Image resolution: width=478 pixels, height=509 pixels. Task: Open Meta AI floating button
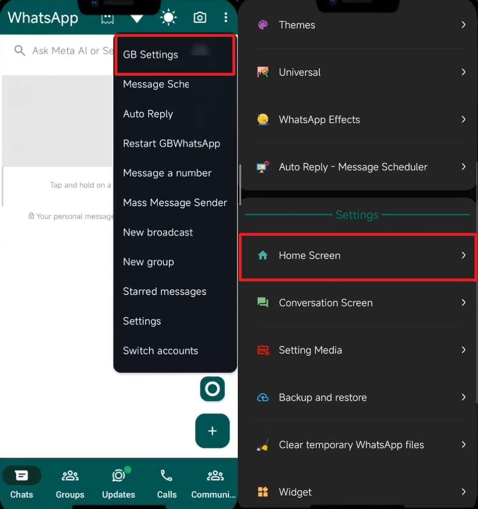212,389
